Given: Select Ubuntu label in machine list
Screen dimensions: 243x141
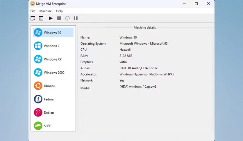Looking at the screenshot, I should click(x=49, y=86).
